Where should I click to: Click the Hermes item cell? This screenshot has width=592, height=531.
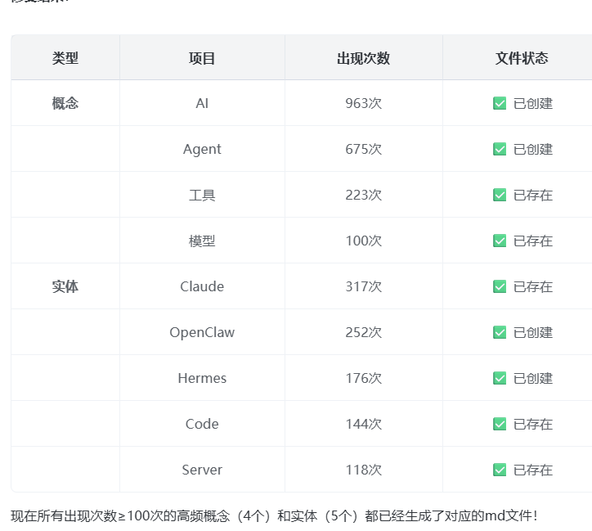(202, 378)
